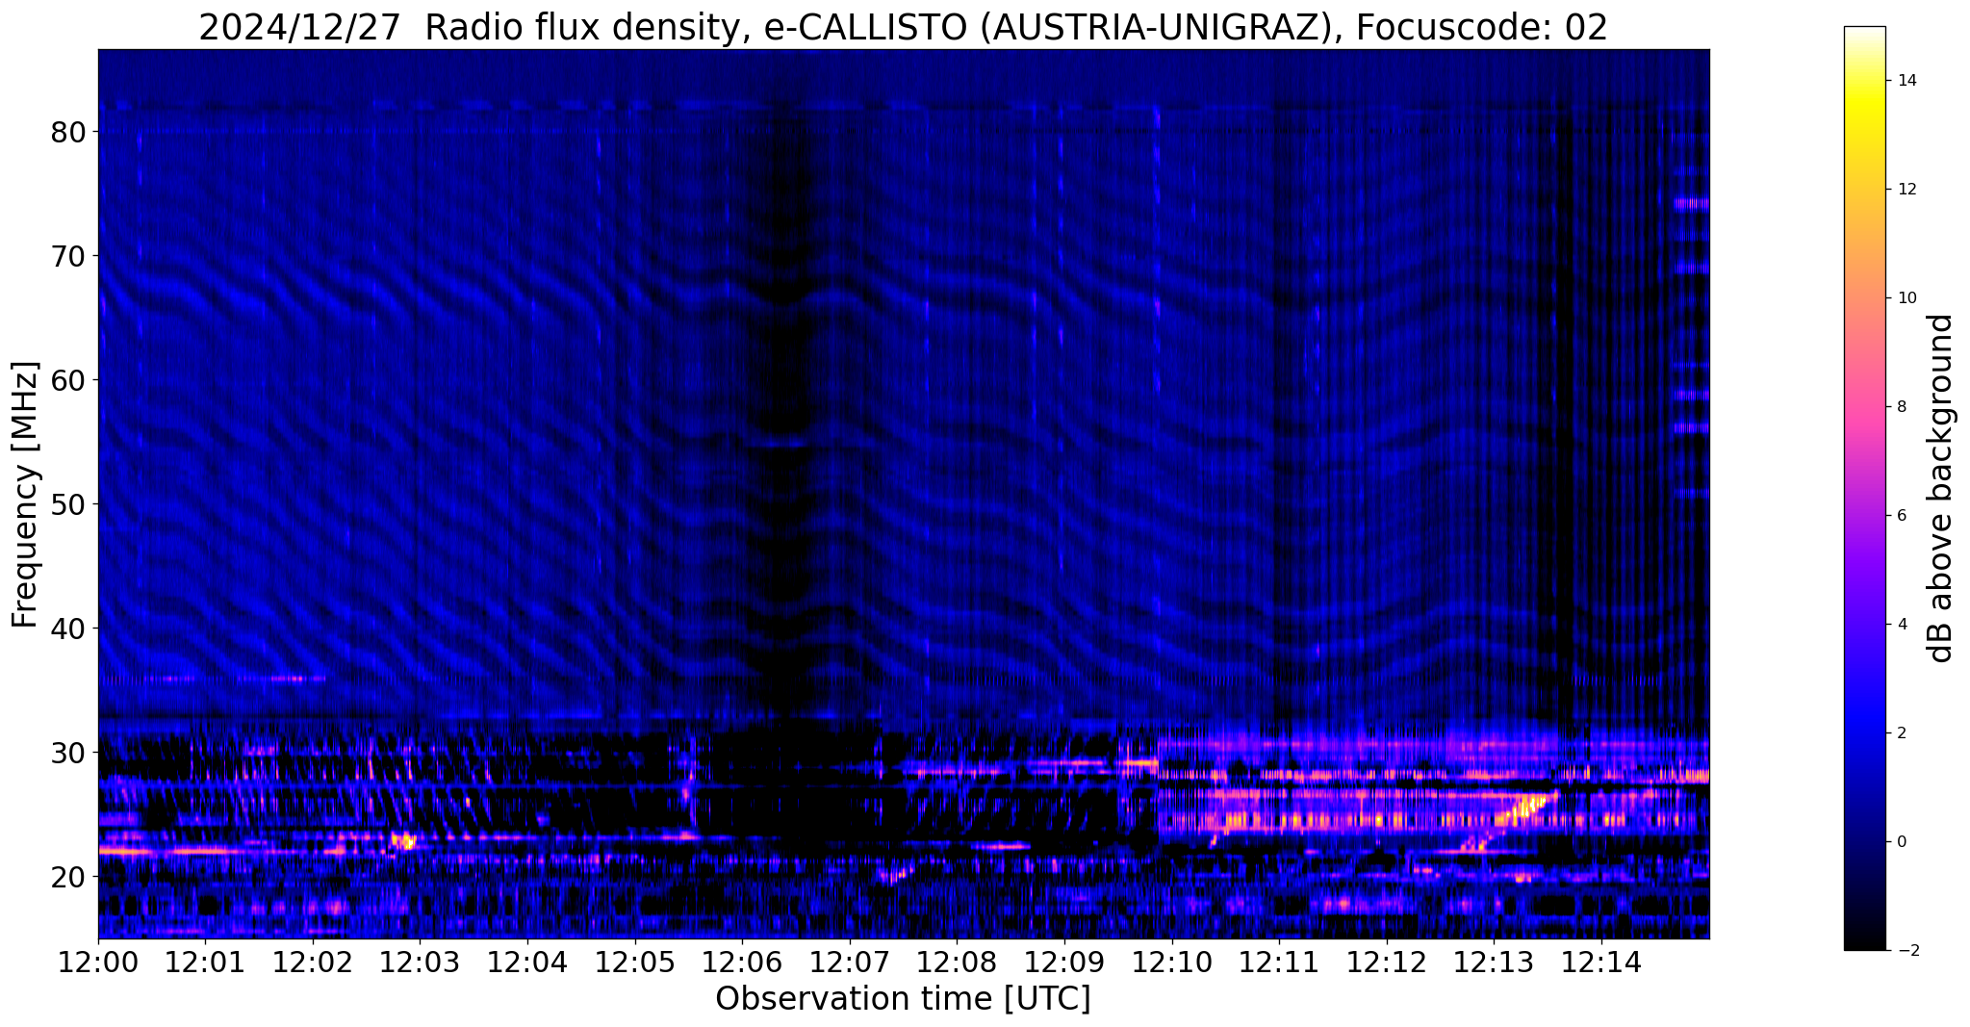Click the 12:02 time tick label

(x=313, y=962)
